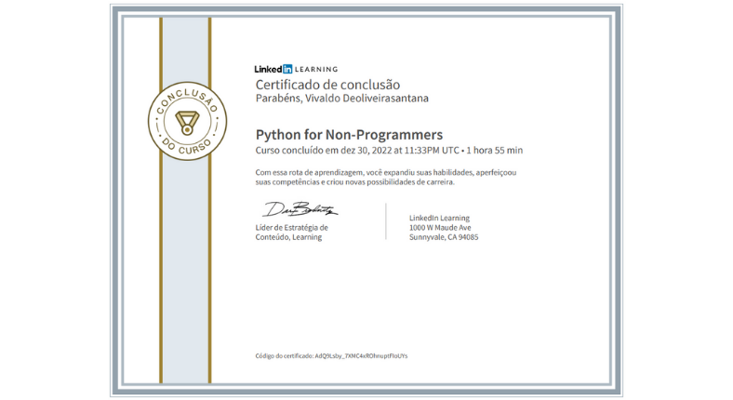Click the LinkedIn Learning logo
The height and width of the screenshot is (400, 733).
click(296, 69)
